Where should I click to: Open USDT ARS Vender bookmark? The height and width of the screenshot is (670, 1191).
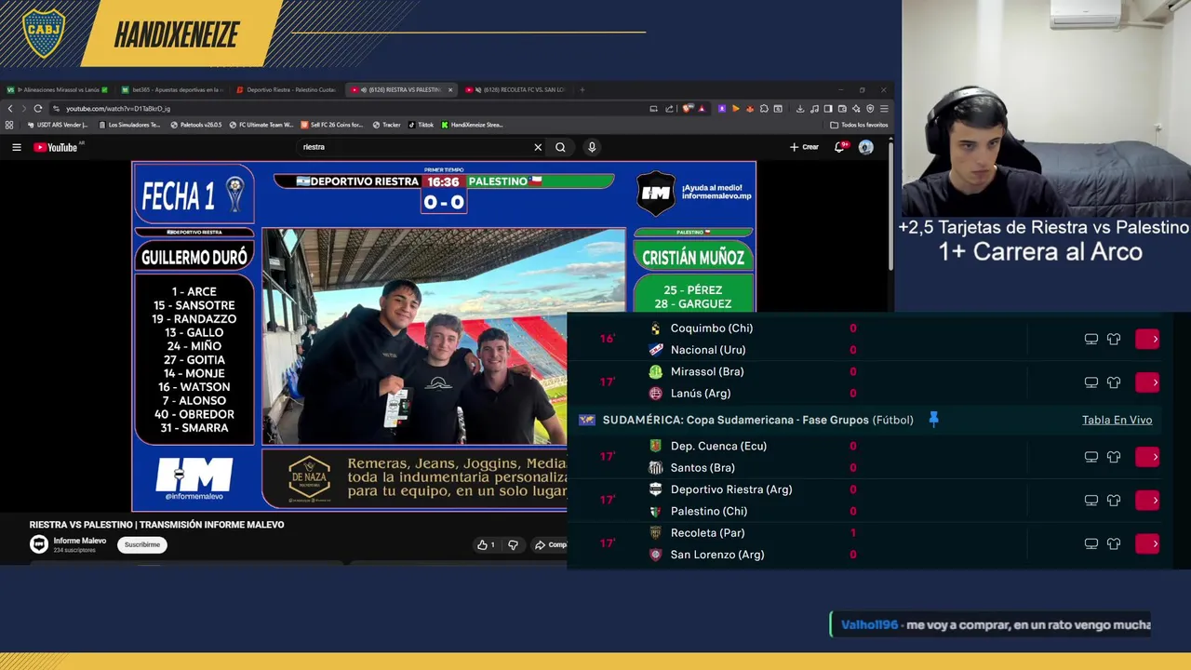click(x=58, y=125)
